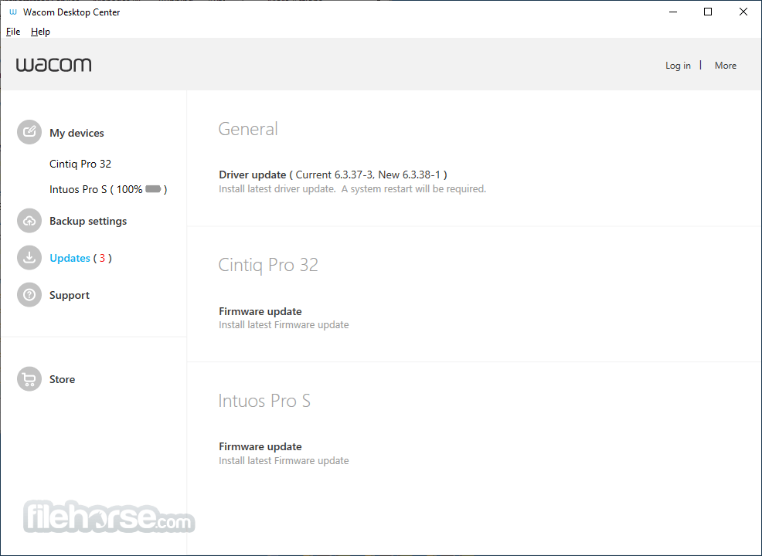
Task: Minimize the Wacom Desktop Center window
Action: [x=673, y=12]
